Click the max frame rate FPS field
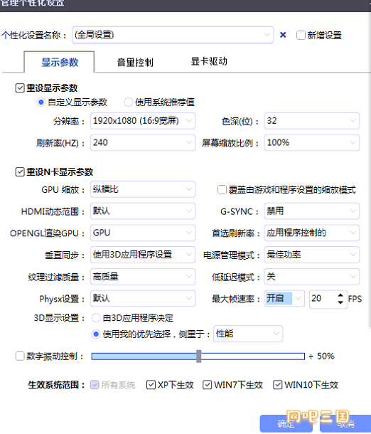 click(323, 298)
